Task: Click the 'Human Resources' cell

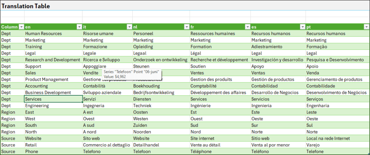Action: click(43, 34)
